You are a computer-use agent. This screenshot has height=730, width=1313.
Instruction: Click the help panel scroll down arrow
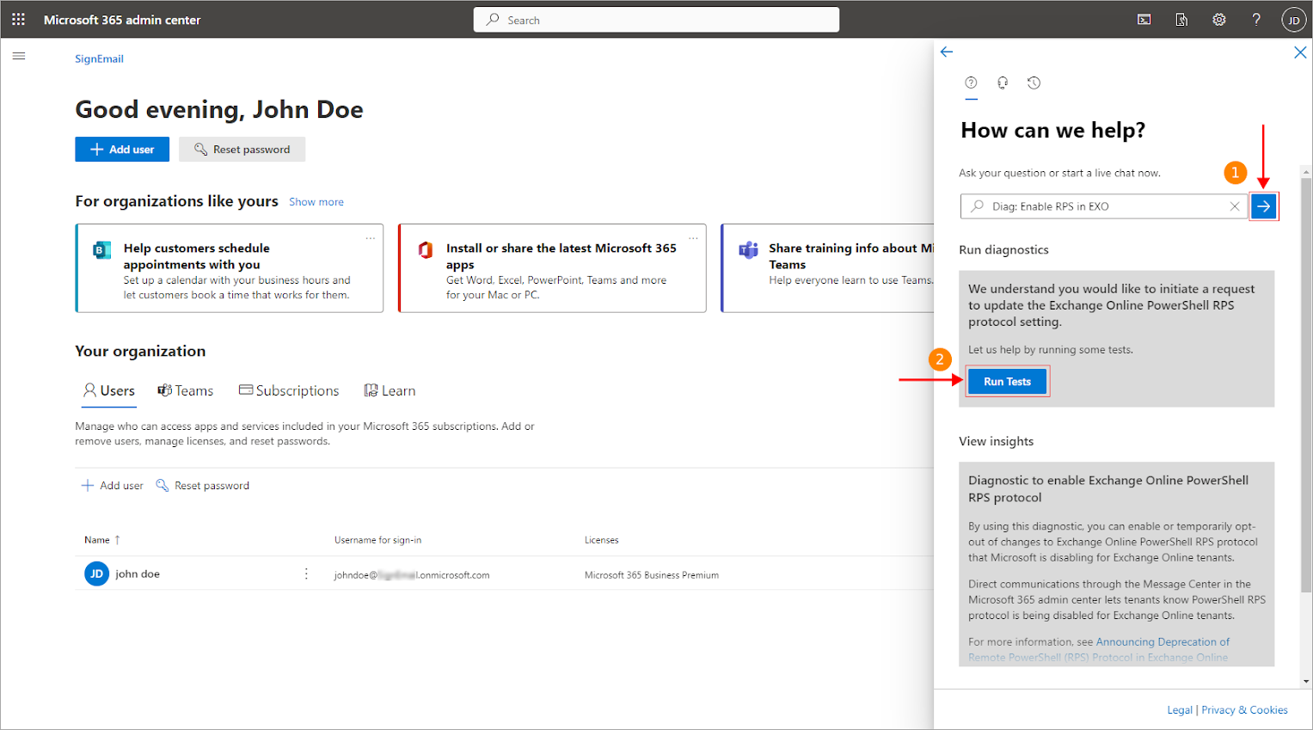[1306, 682]
